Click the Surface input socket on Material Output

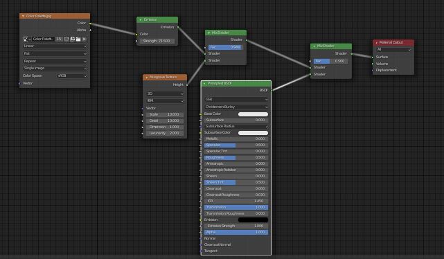(x=373, y=57)
